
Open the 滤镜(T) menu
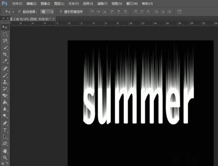102,3
